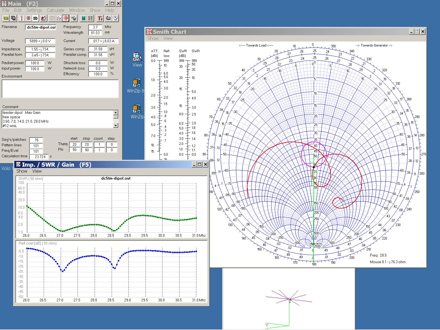Click the stacked windows floppy icon in toolbar
Screen dimensions: 440x330
point(13,18)
